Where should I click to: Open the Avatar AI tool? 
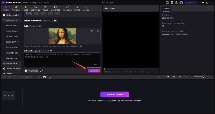pos(16,8)
